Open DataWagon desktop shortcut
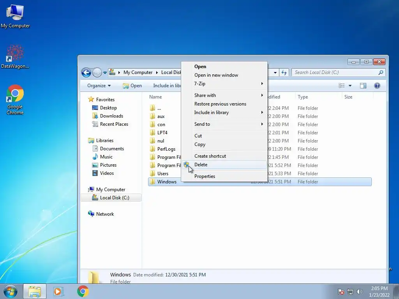 click(15, 57)
